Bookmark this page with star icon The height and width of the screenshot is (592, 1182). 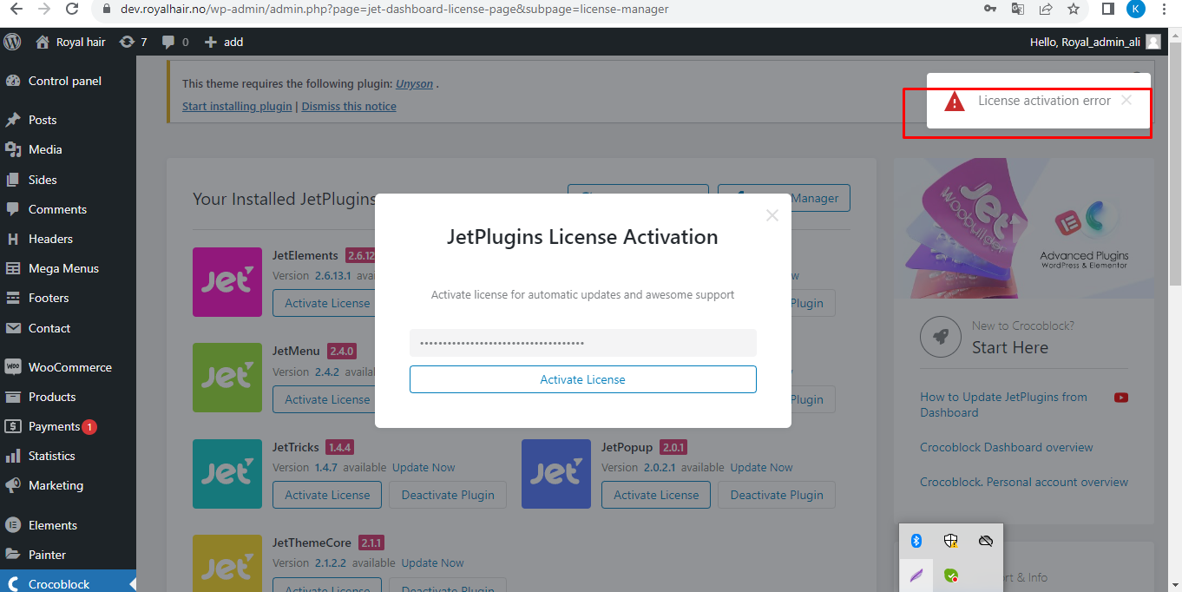pyautogui.click(x=1074, y=9)
